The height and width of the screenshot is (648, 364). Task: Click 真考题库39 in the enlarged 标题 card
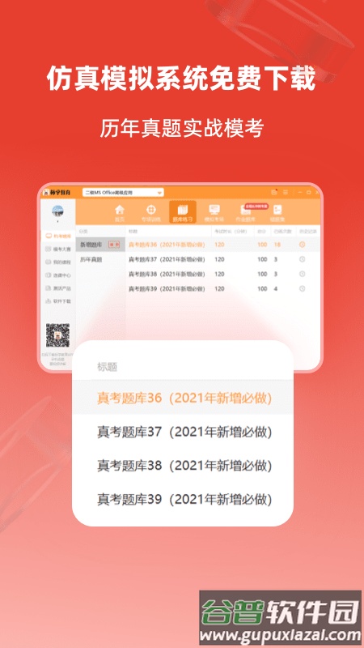tap(183, 500)
